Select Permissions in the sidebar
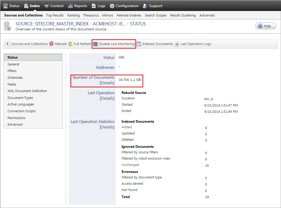The height and width of the screenshot is (208, 281). [x=16, y=118]
